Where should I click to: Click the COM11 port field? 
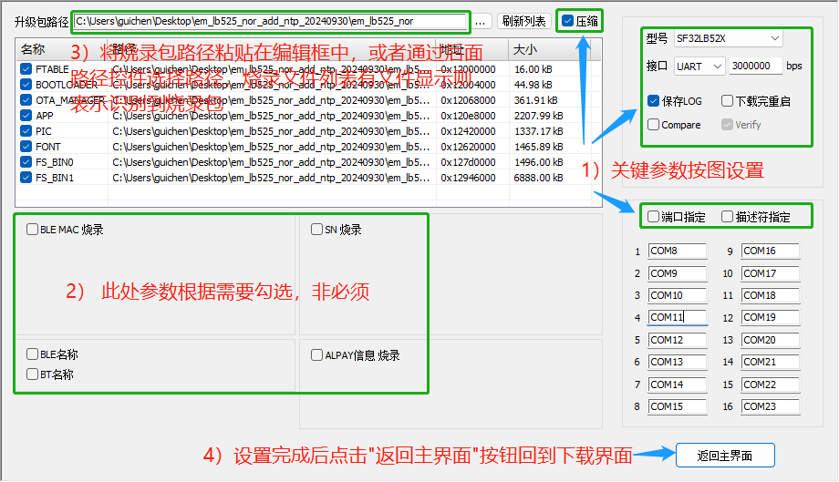point(678,318)
